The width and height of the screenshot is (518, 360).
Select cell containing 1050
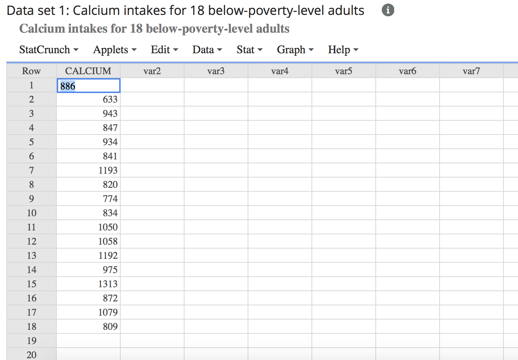tap(88, 227)
